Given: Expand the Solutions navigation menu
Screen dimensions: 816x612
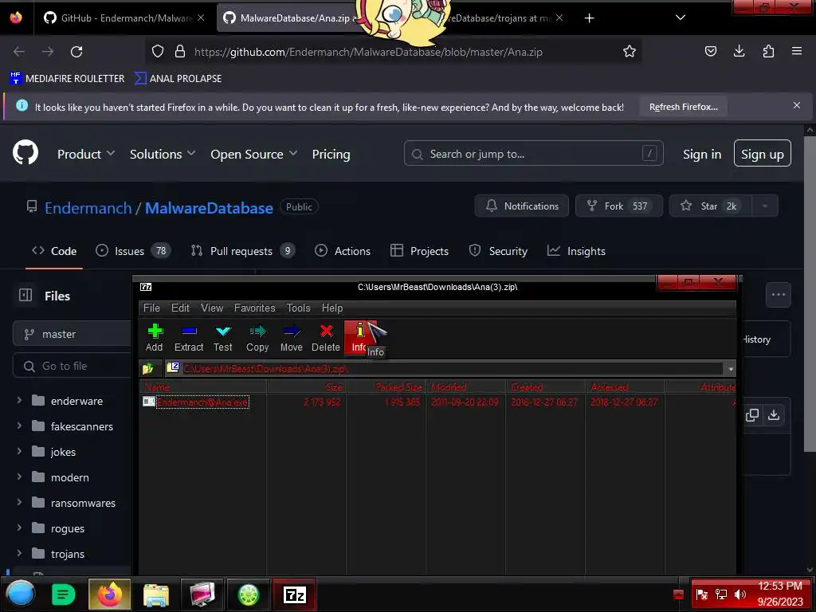Looking at the screenshot, I should click(163, 154).
